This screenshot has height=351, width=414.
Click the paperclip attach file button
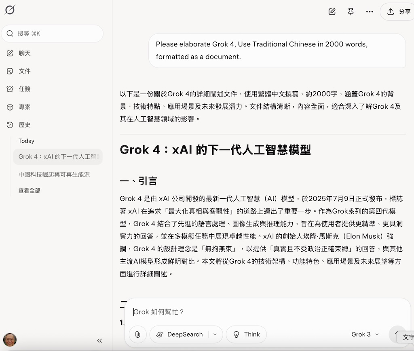point(137,334)
